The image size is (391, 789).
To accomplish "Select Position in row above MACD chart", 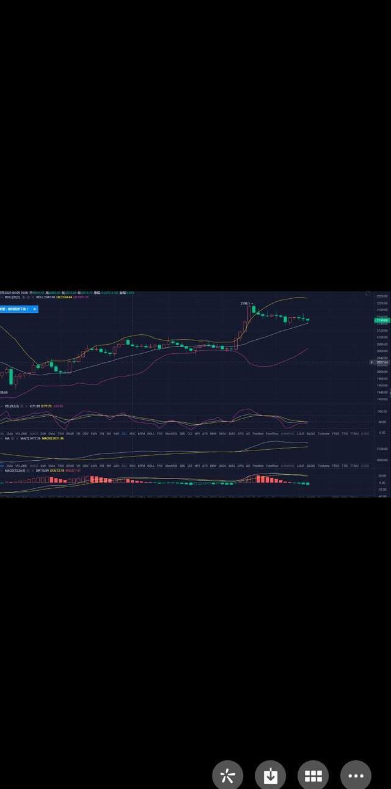I will 258,466.
